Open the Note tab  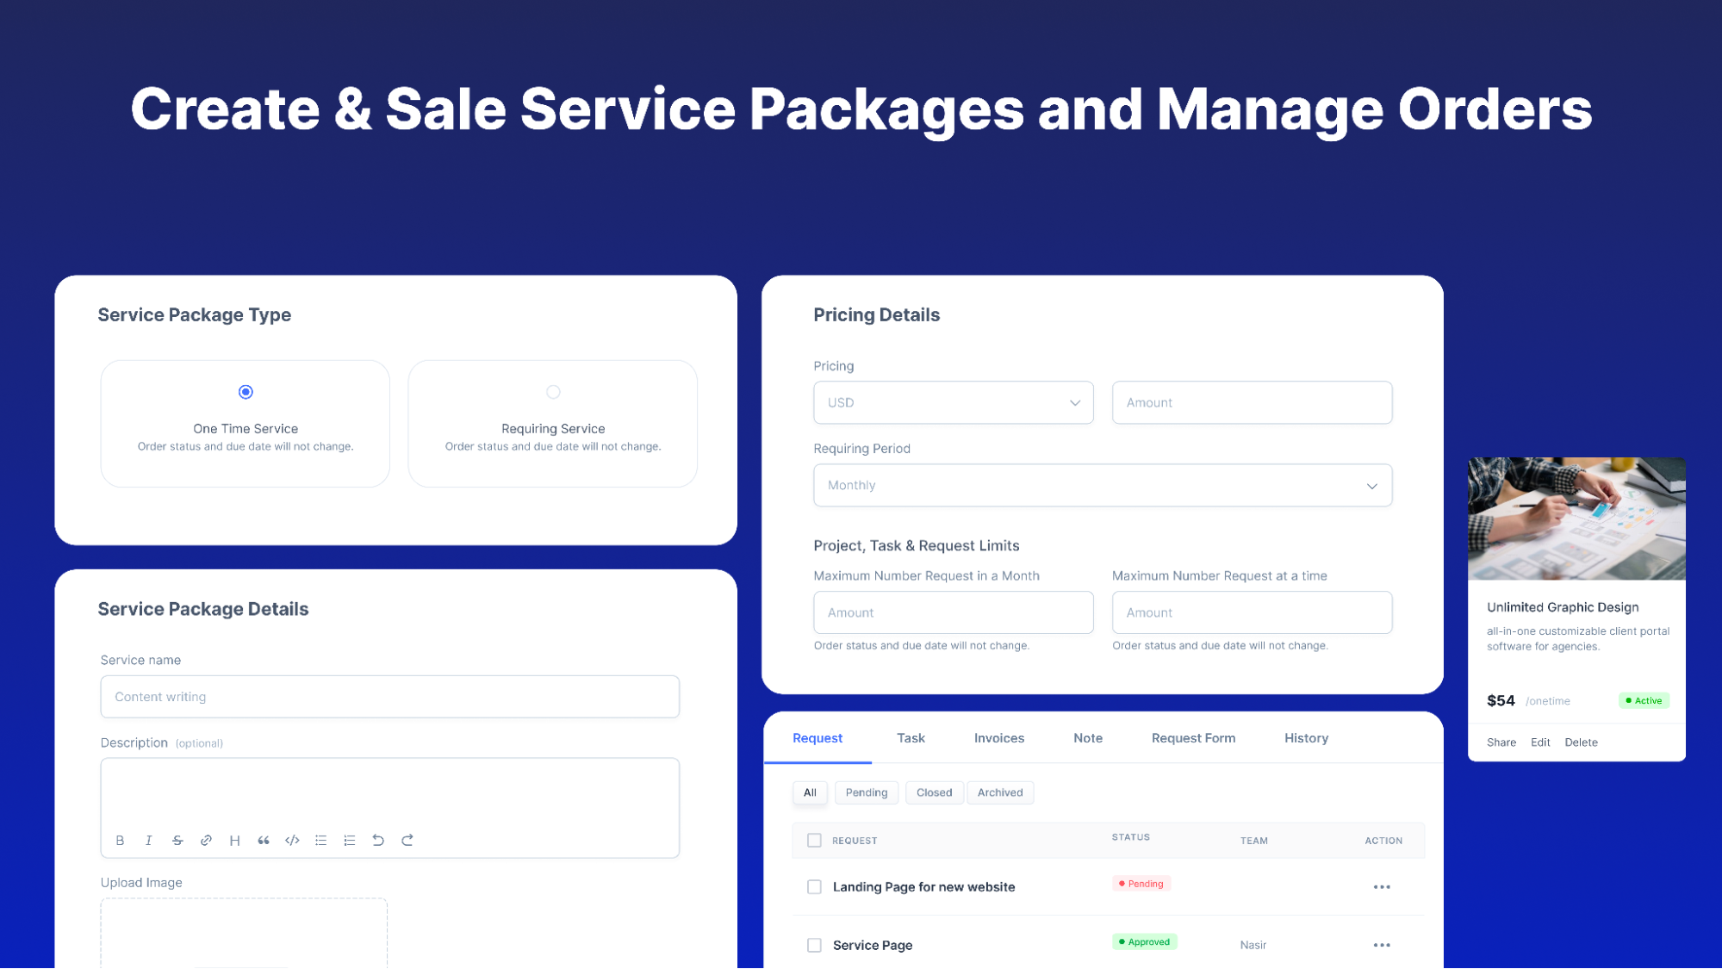tap(1088, 738)
